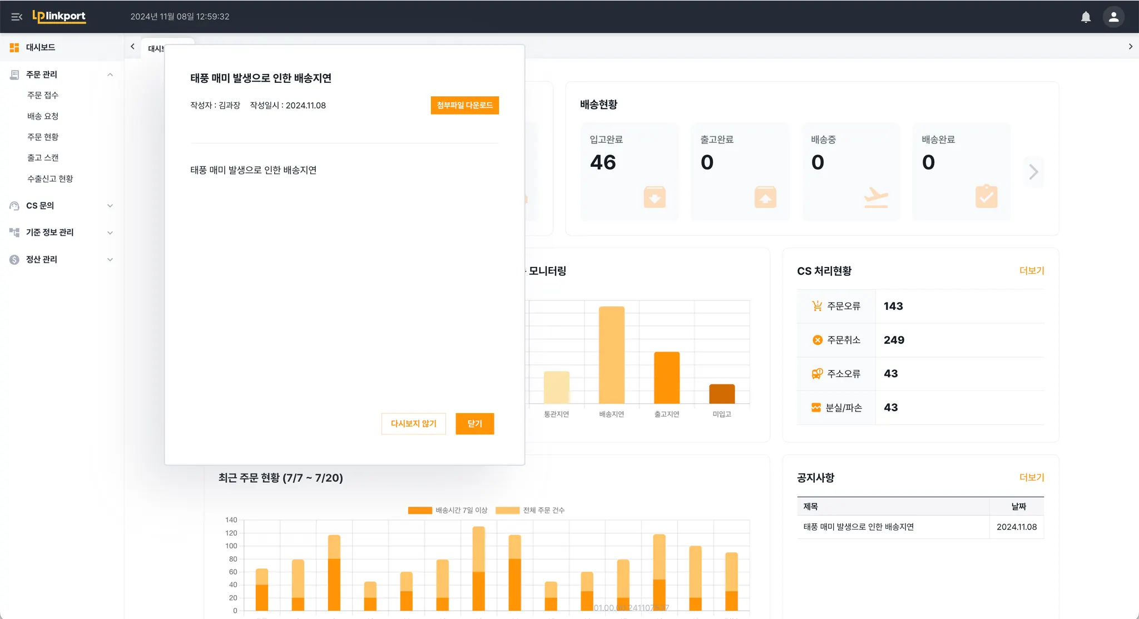Expand the 정산 관리 menu section
Viewport: 1139px width, 619px height.
[110, 260]
